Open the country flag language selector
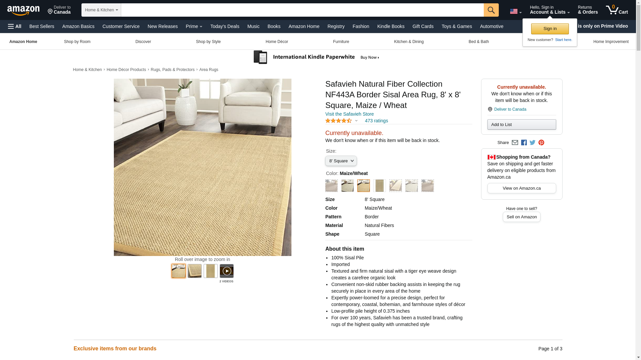 click(x=515, y=12)
